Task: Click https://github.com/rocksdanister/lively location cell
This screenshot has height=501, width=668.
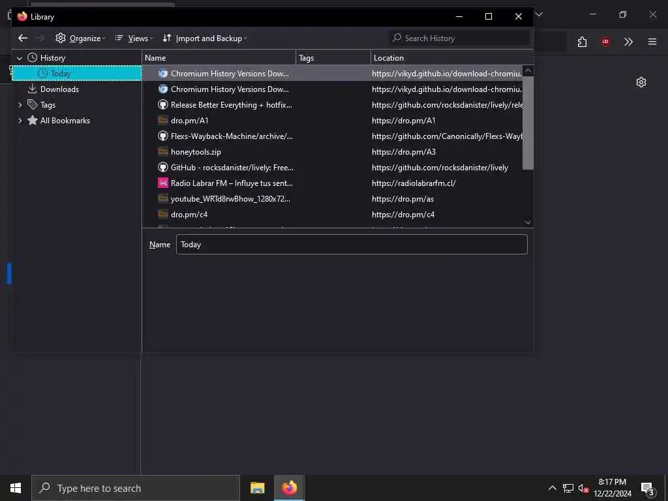Action: pos(440,168)
